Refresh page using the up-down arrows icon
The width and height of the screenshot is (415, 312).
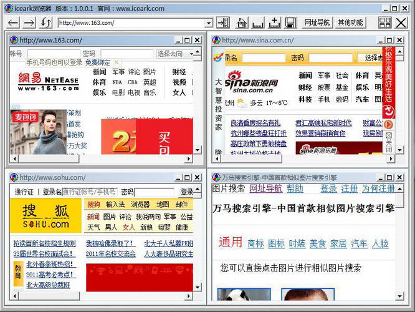[45, 23]
